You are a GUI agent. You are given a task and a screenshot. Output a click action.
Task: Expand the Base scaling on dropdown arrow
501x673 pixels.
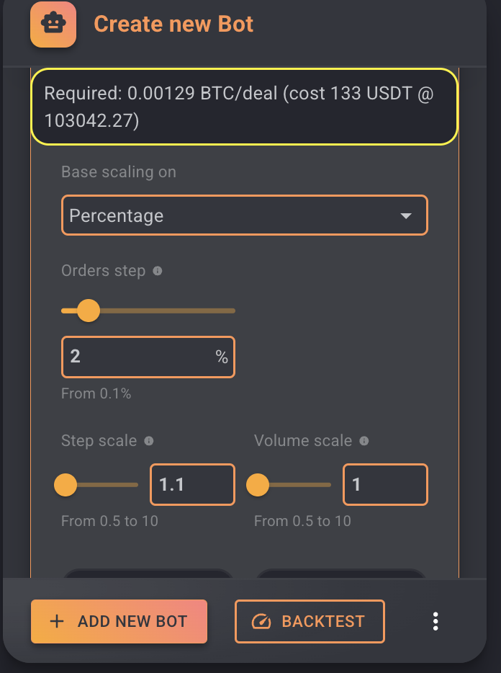tap(406, 215)
